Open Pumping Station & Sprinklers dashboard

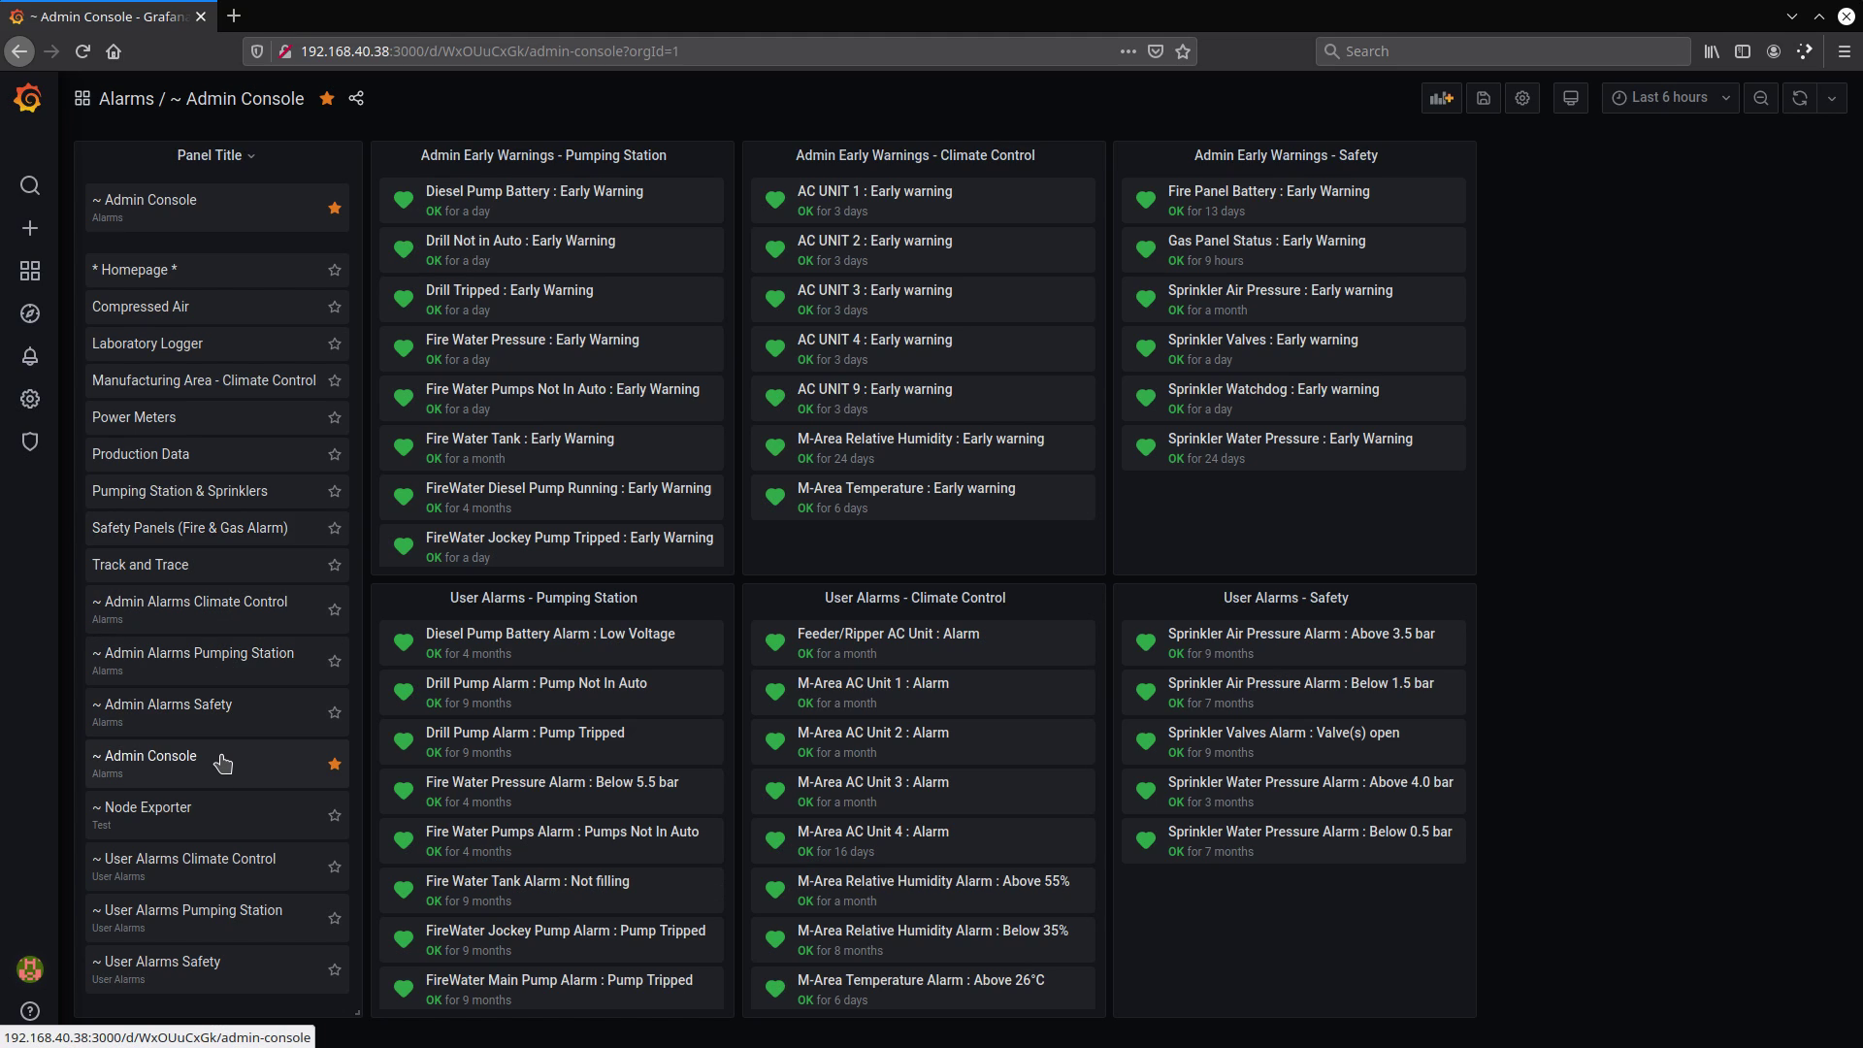click(x=180, y=491)
